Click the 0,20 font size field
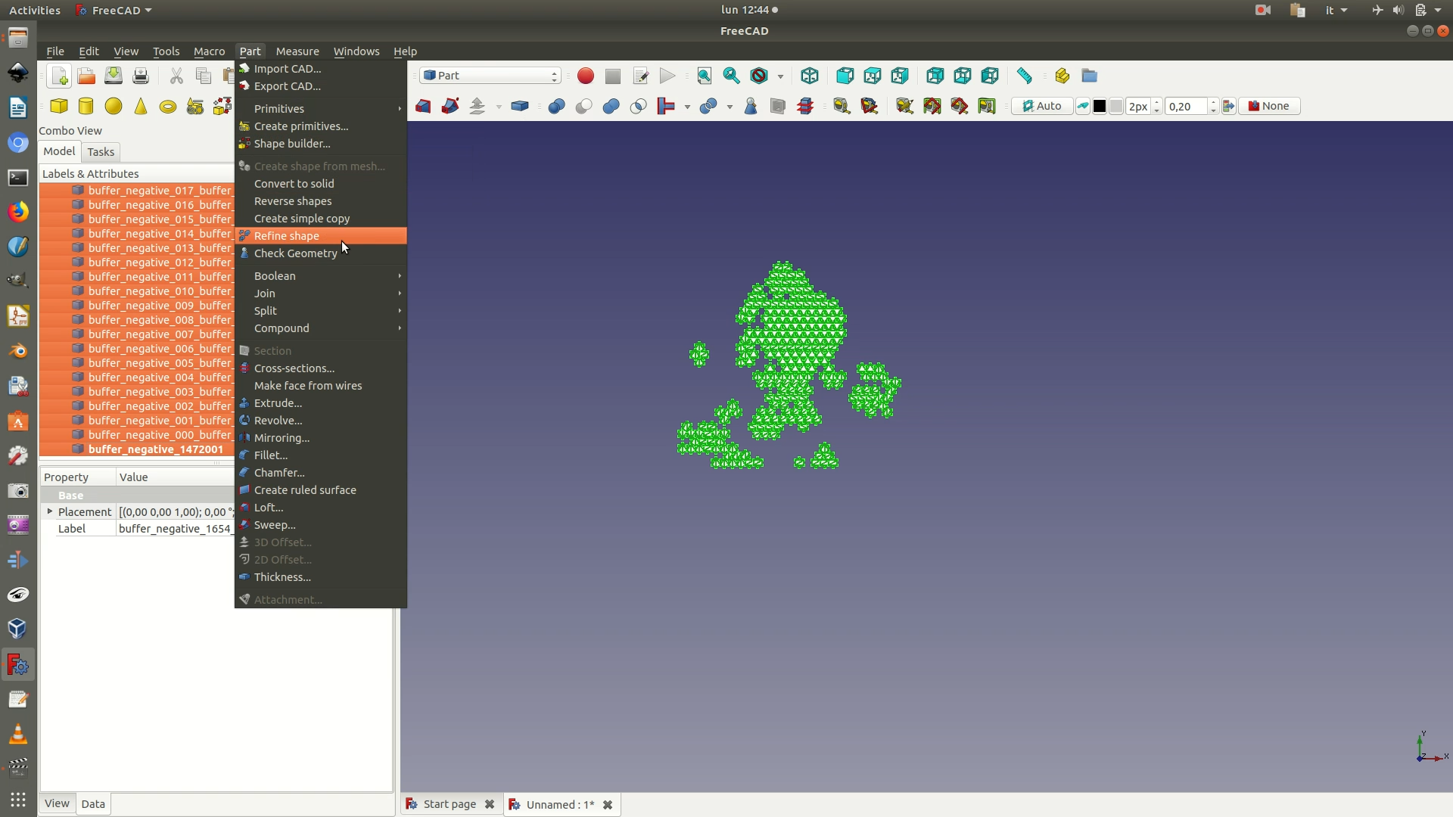1453x817 pixels. click(1187, 107)
